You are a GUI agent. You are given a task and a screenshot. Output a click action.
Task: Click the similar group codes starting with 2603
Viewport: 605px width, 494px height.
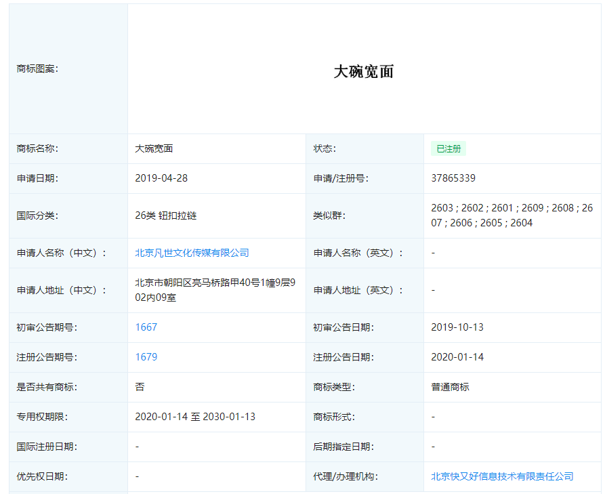tap(512, 215)
